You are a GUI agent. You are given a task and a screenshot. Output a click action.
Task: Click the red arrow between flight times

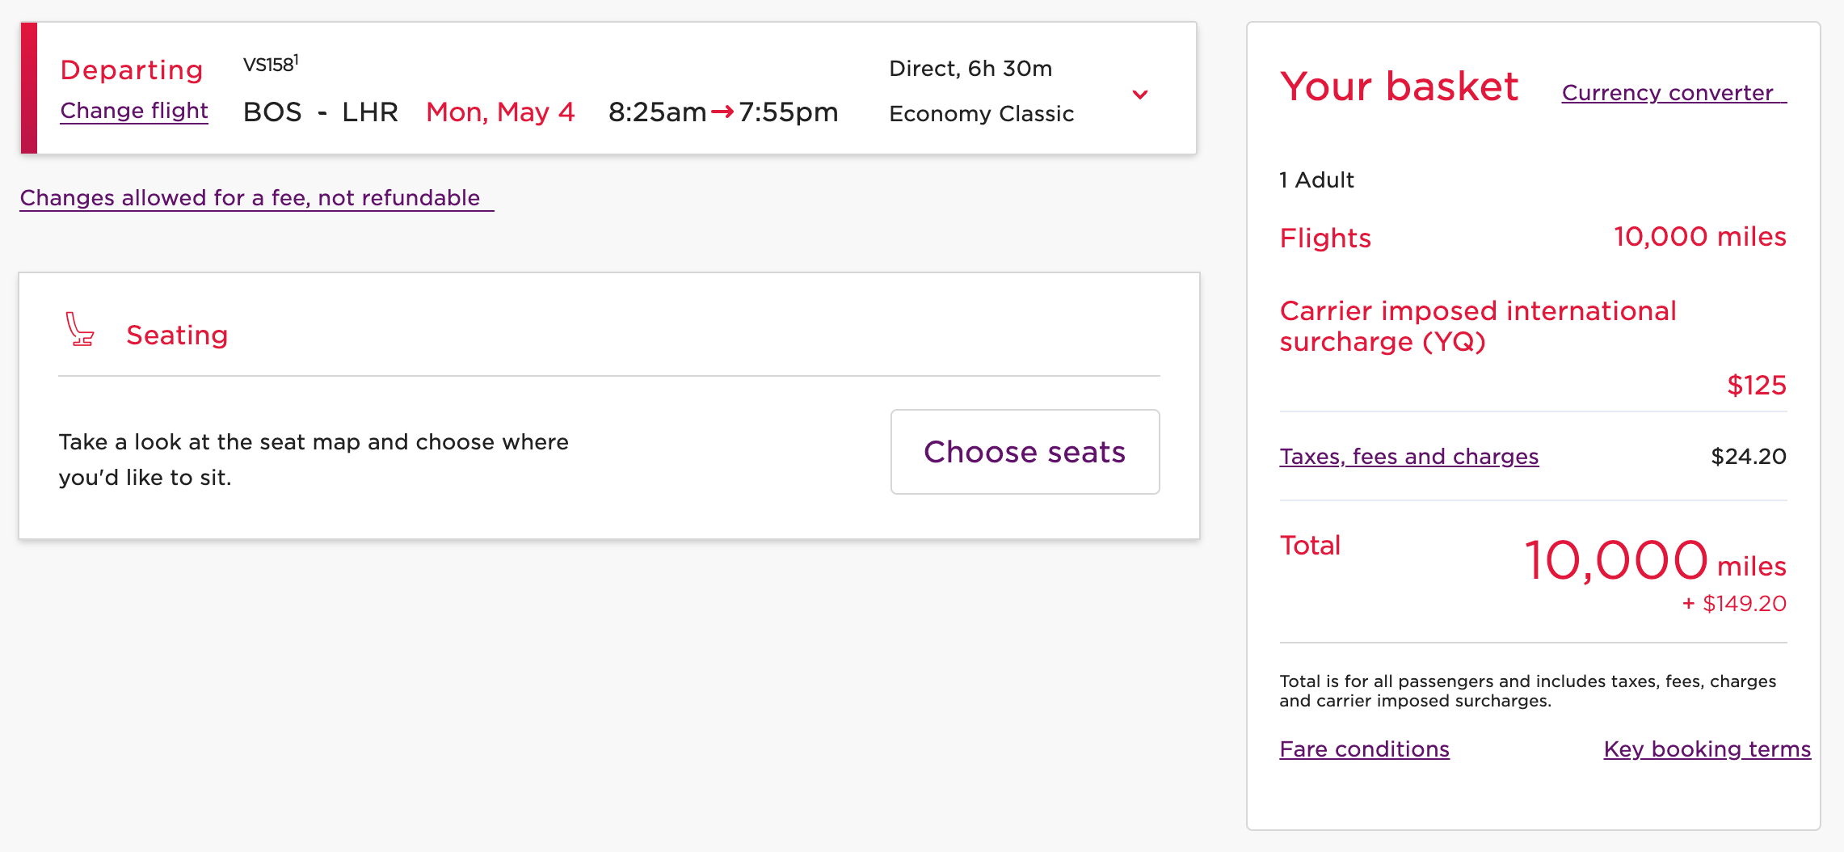[x=722, y=112]
